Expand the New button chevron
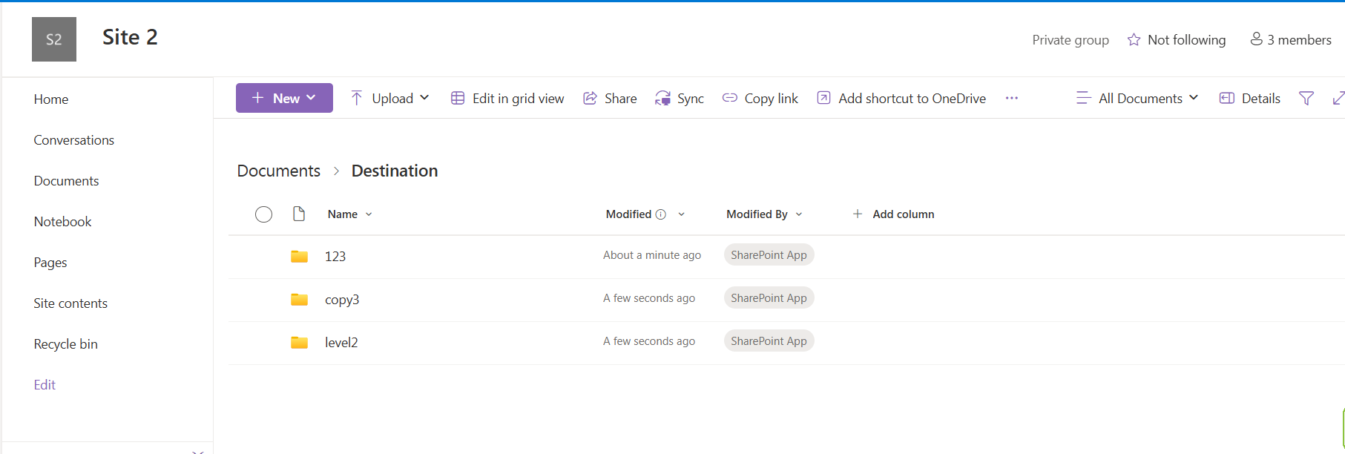This screenshot has width=1345, height=454. coord(311,98)
